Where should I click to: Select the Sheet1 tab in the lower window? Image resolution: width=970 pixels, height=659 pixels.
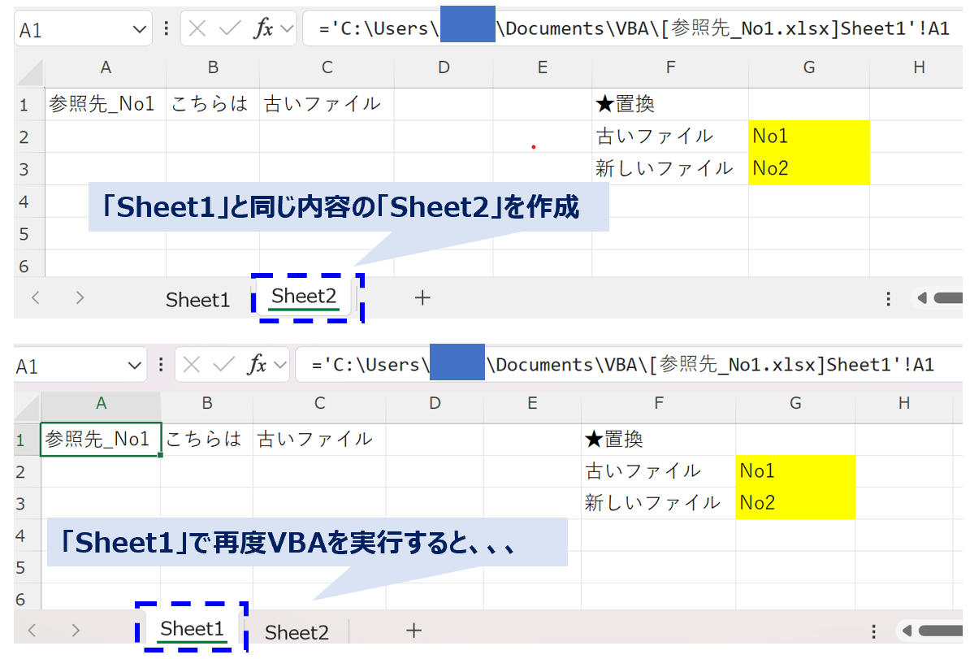pos(192,630)
